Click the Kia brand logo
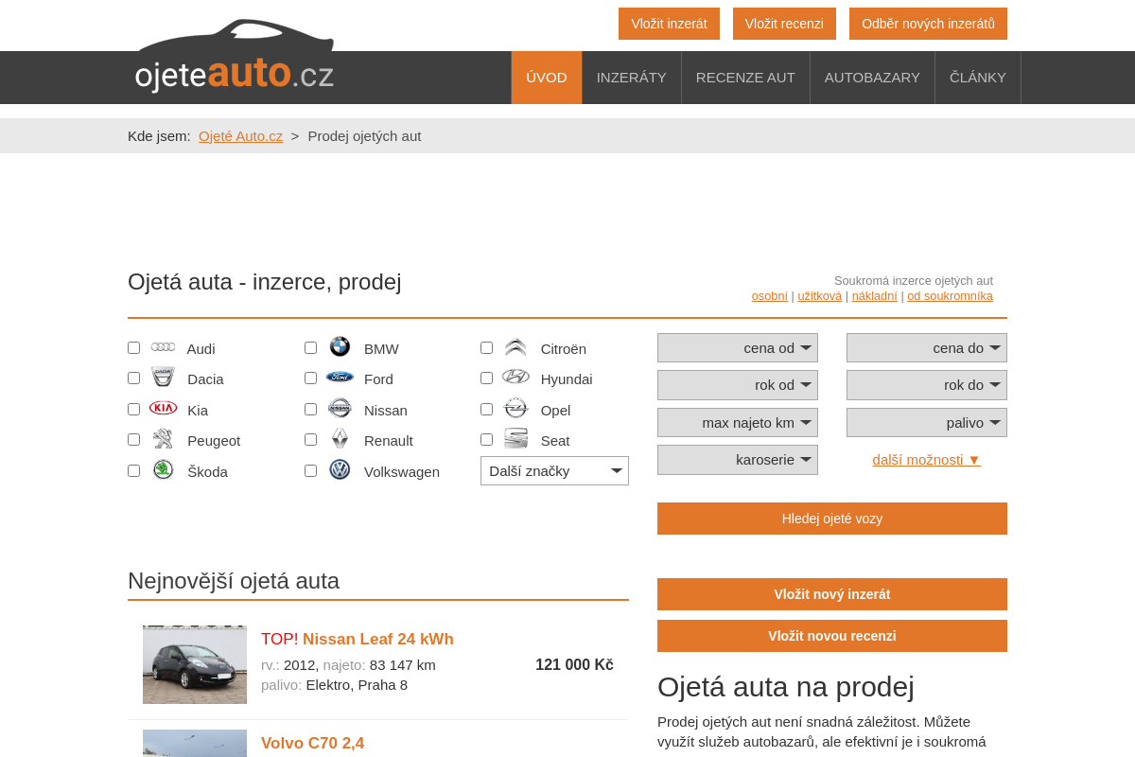The image size is (1135, 757). click(x=163, y=408)
